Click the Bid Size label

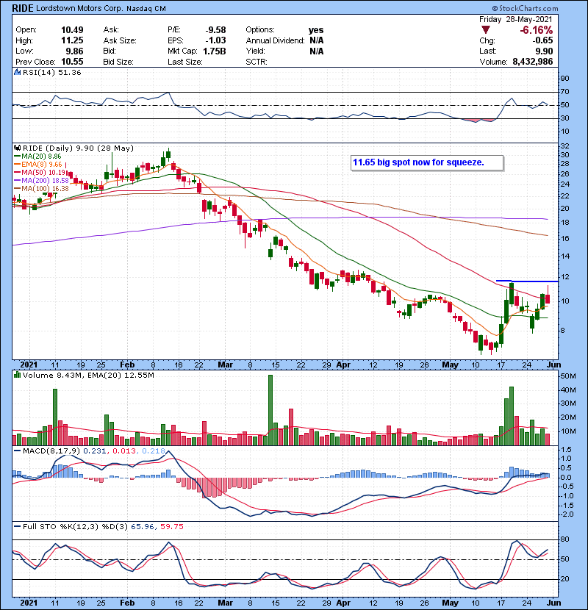(x=118, y=62)
